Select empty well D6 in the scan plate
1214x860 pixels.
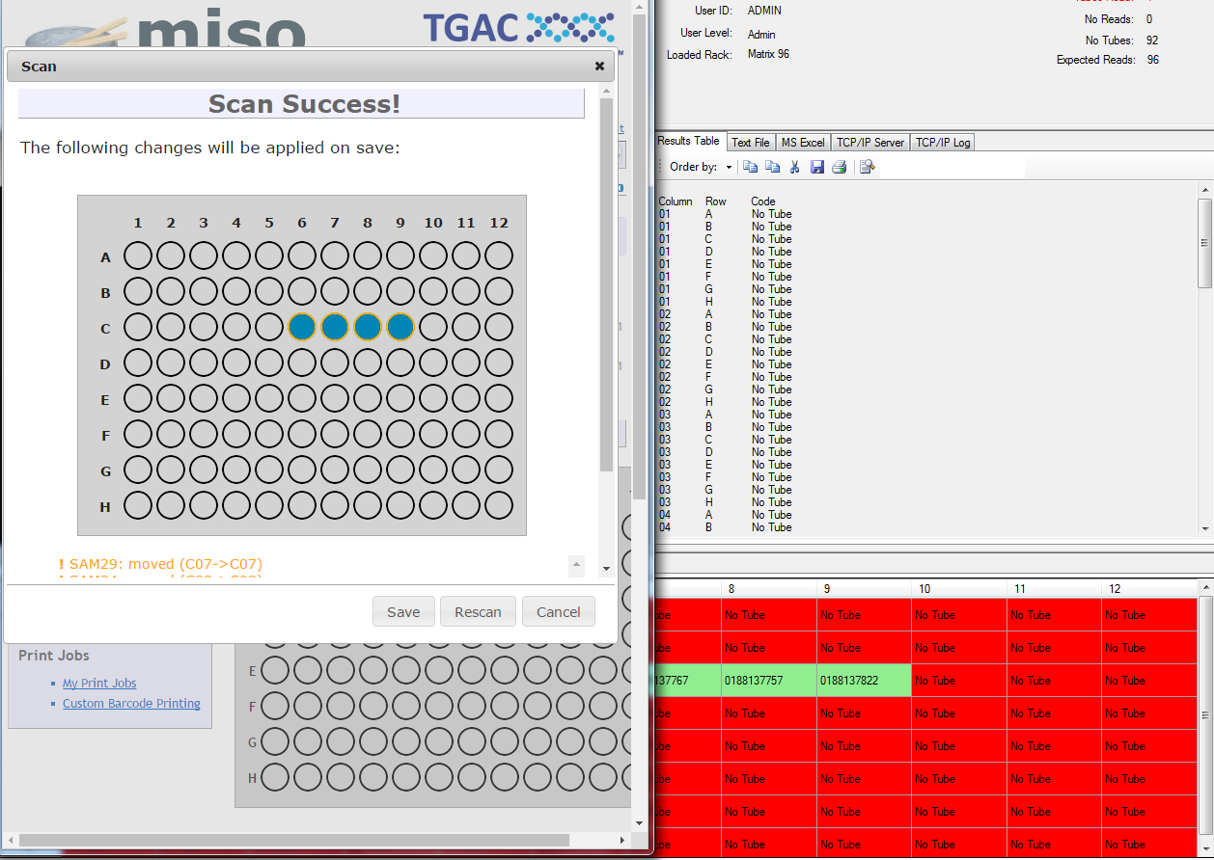[302, 363]
